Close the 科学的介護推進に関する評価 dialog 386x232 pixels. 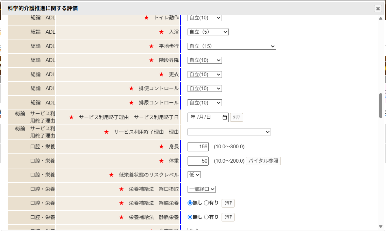tap(378, 9)
